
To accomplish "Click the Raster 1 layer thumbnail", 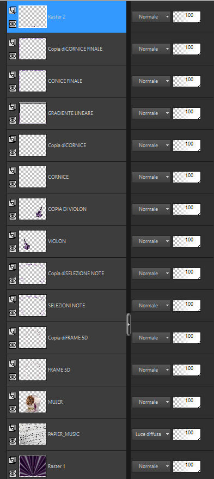I will tap(33, 466).
